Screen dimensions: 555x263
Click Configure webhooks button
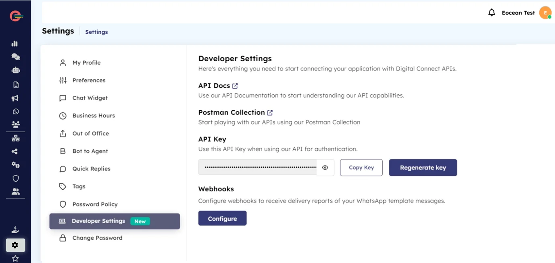point(222,218)
